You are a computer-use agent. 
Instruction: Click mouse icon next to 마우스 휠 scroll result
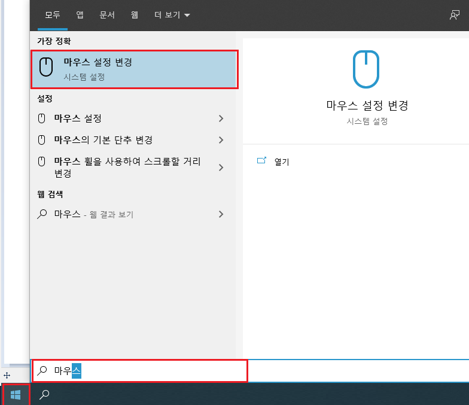[x=42, y=162]
